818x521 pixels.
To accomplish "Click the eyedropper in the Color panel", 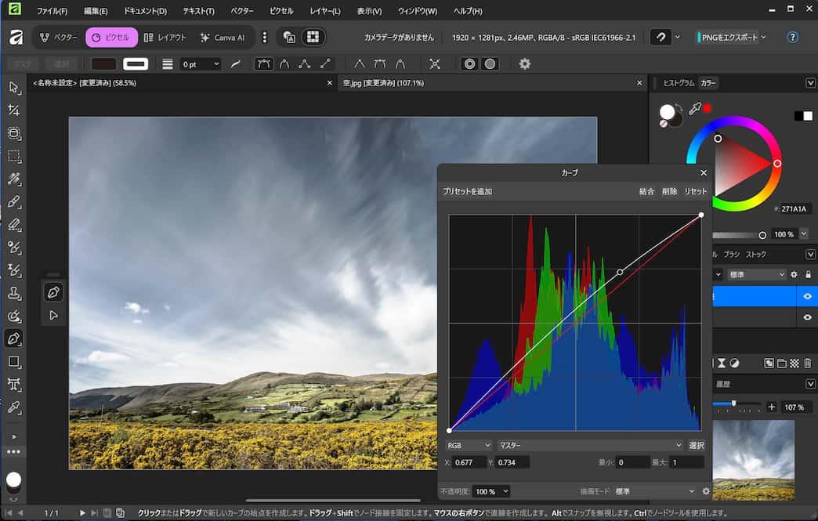I will (x=694, y=109).
